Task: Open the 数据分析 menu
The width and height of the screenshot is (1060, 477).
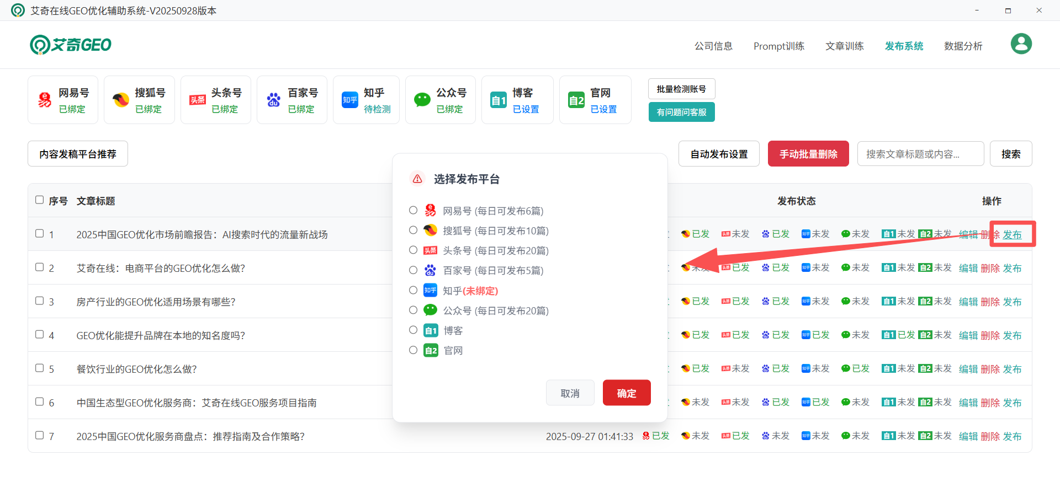Action: coord(963,46)
